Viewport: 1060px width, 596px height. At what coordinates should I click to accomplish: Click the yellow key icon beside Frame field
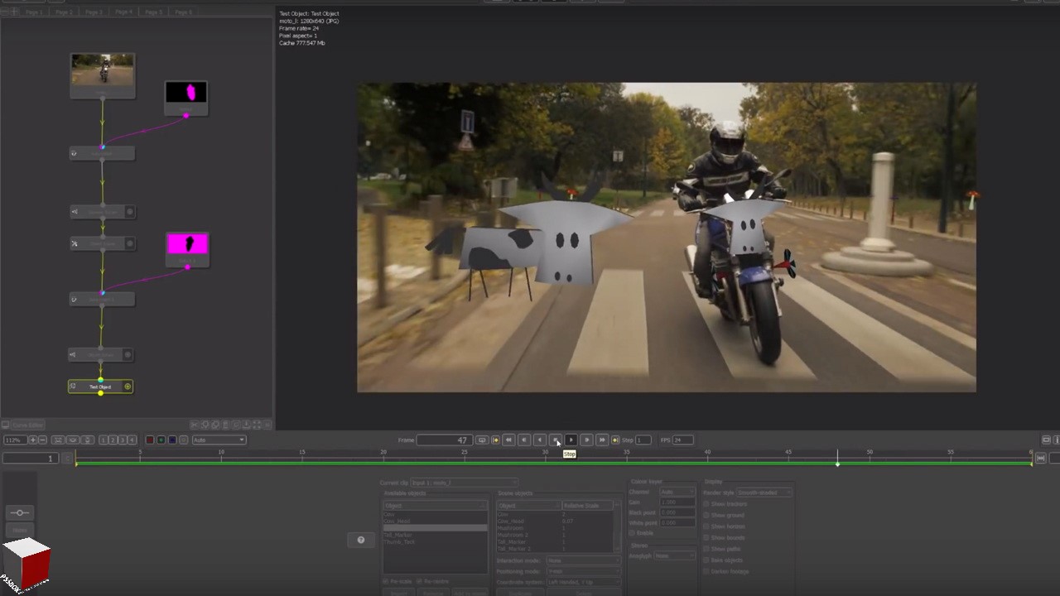coord(495,440)
